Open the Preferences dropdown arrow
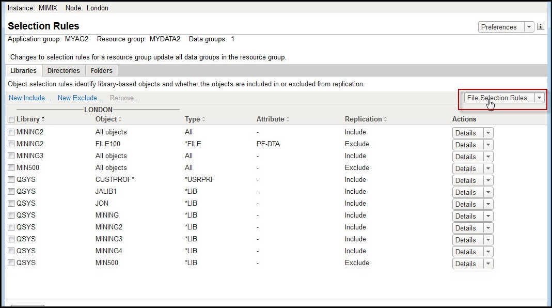 [529, 27]
